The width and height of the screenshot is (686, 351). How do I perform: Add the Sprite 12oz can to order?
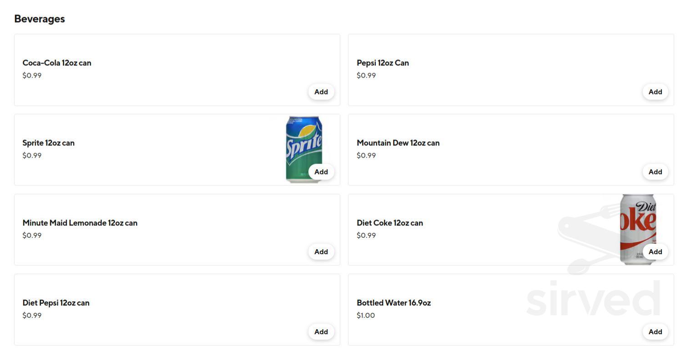tap(321, 171)
